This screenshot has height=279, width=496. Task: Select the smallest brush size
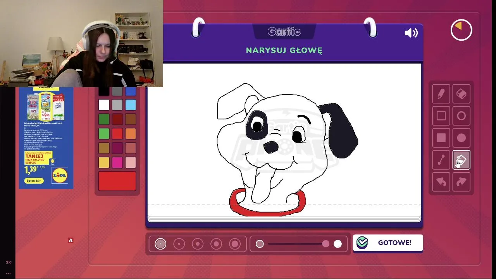(x=160, y=244)
